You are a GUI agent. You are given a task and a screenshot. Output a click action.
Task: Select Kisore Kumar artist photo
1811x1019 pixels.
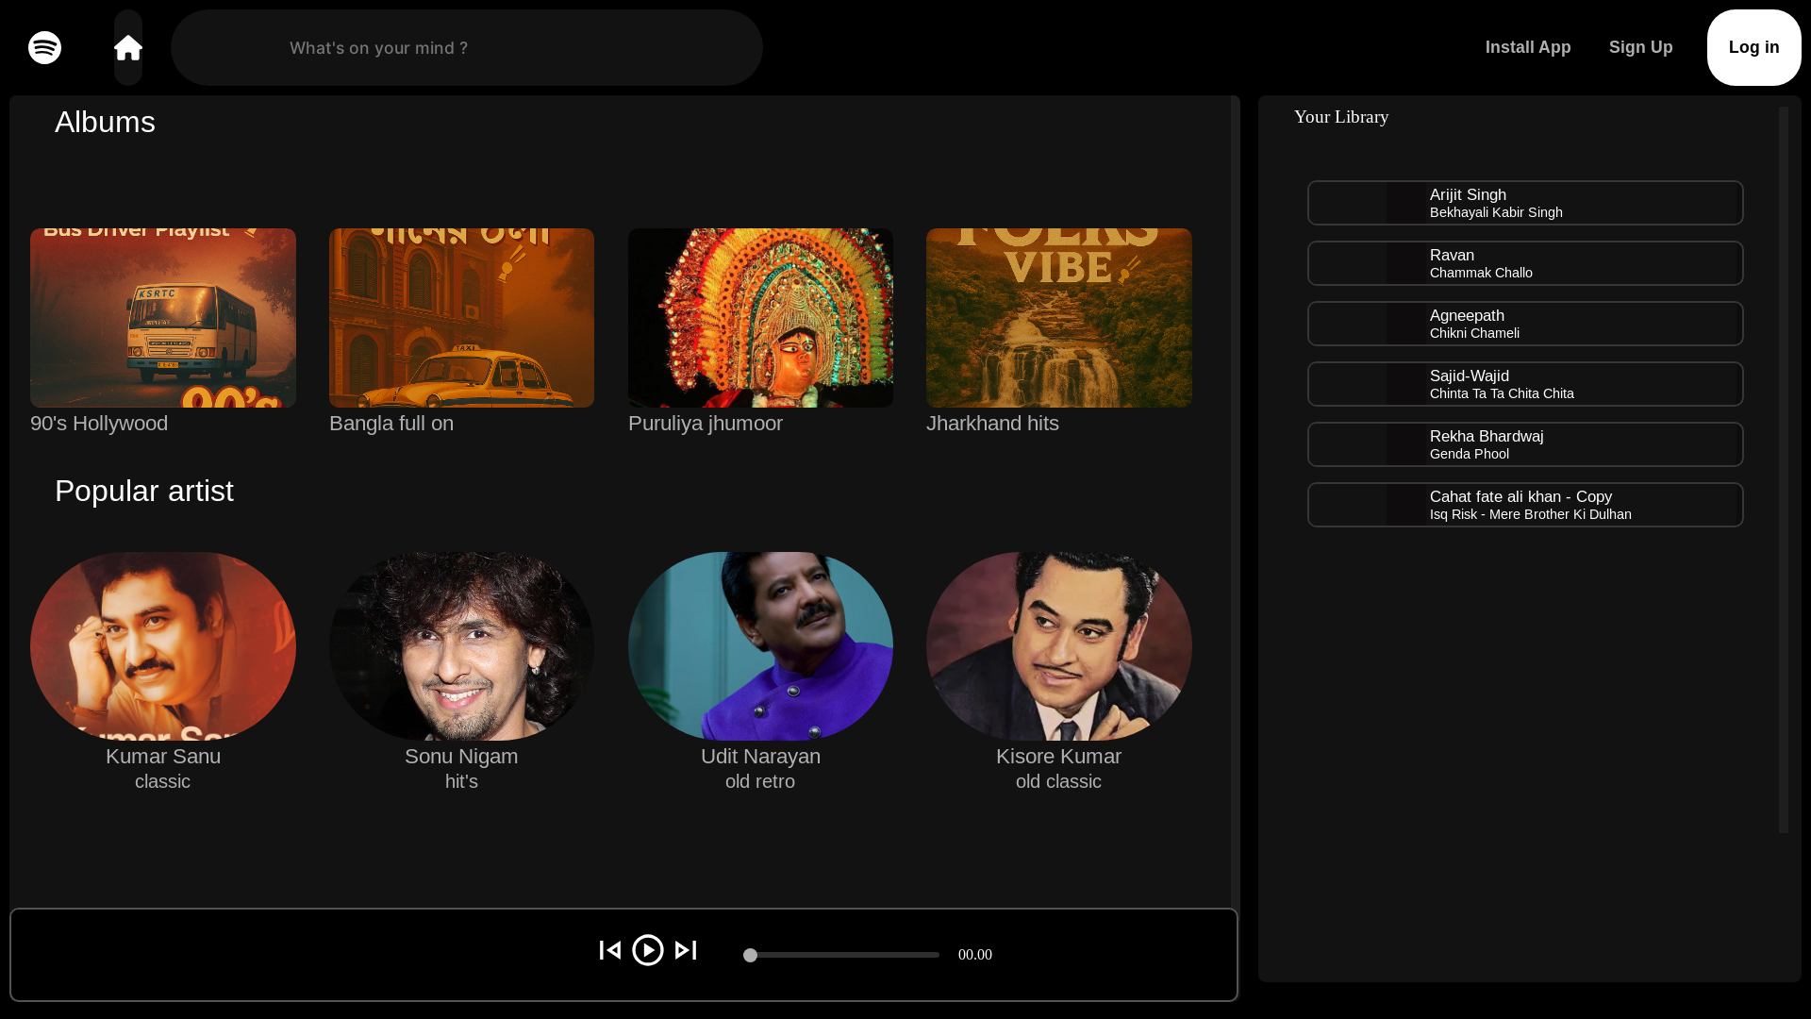[1059, 646]
